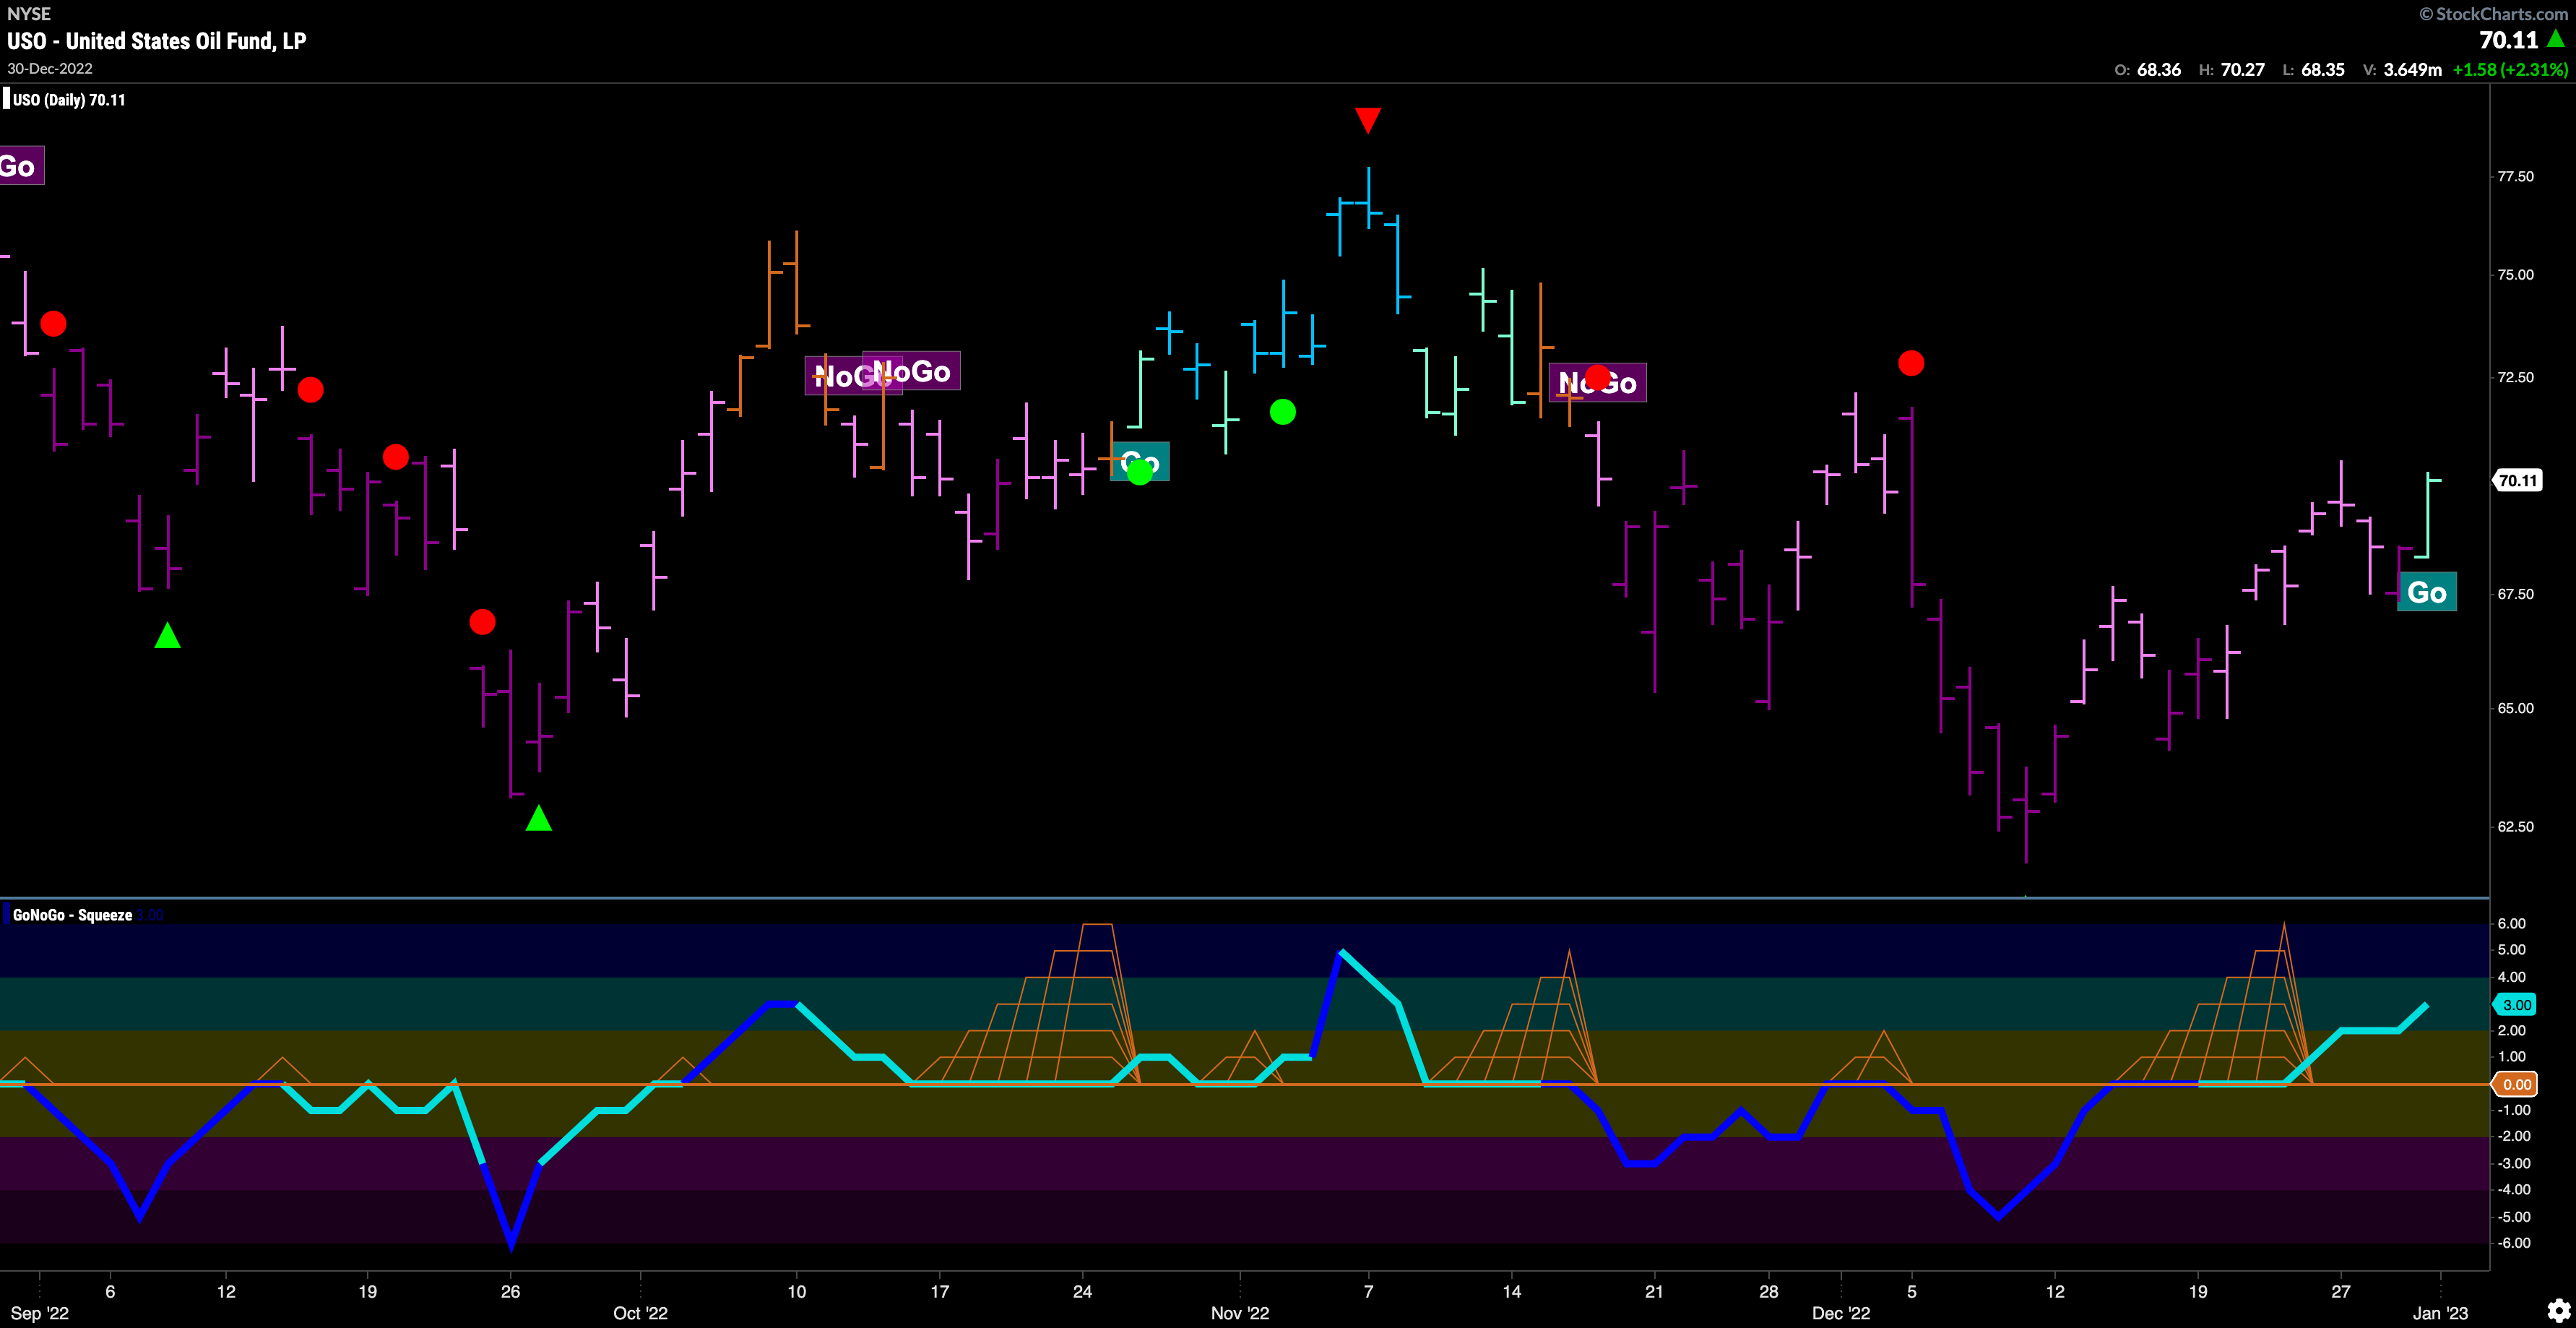This screenshot has height=1328, width=2576.
Task: Click the 67.50 price axis label
Action: point(2516,594)
